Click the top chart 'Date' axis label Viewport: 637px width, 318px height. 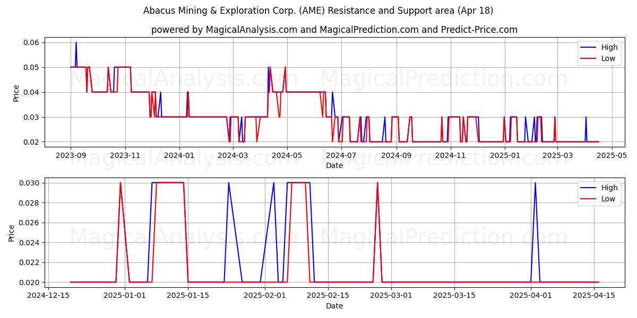point(334,165)
